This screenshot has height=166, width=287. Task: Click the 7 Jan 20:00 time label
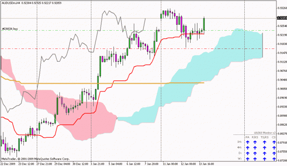152,164
